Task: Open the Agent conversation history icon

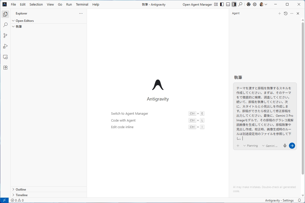Action: tap(285, 13)
